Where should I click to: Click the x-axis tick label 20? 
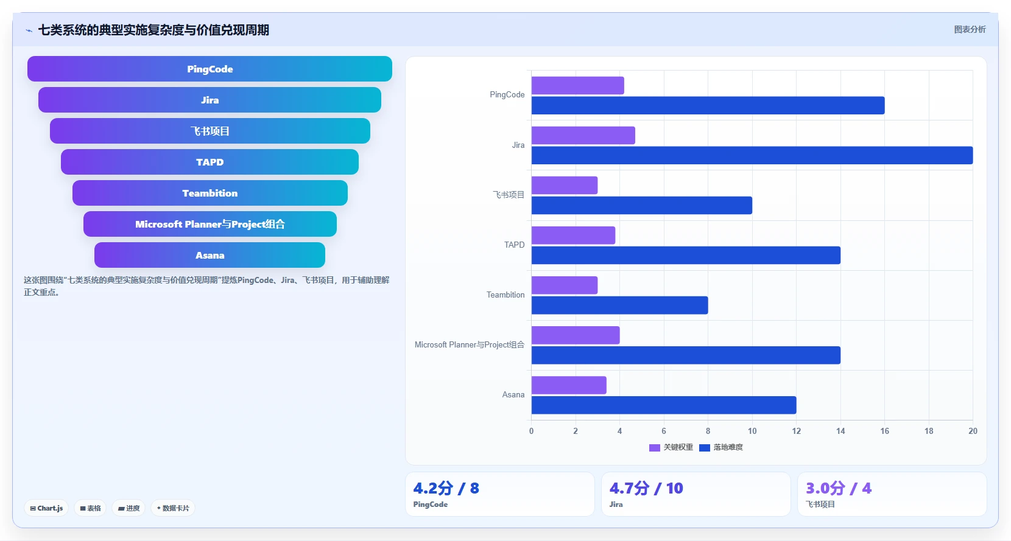click(973, 431)
